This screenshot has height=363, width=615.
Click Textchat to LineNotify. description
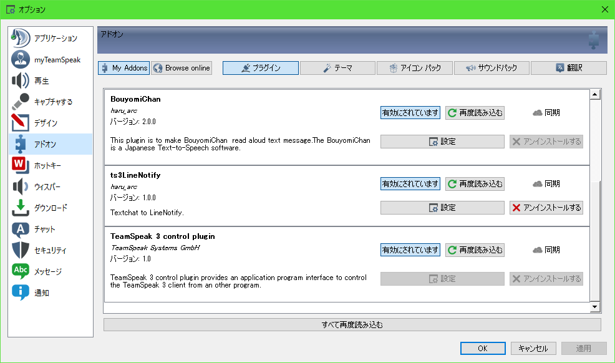coord(147,213)
